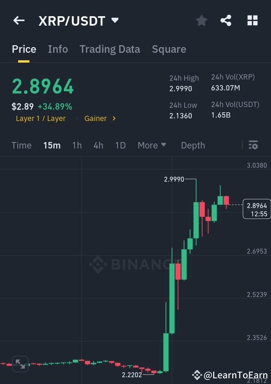Star XRP/USDT as a favorite

coord(201,20)
